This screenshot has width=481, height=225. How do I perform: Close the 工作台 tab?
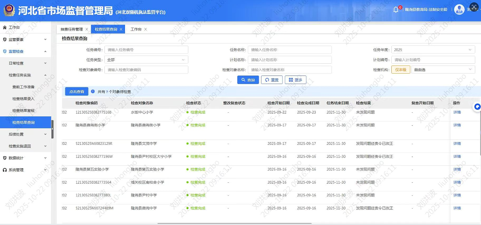pos(146,29)
